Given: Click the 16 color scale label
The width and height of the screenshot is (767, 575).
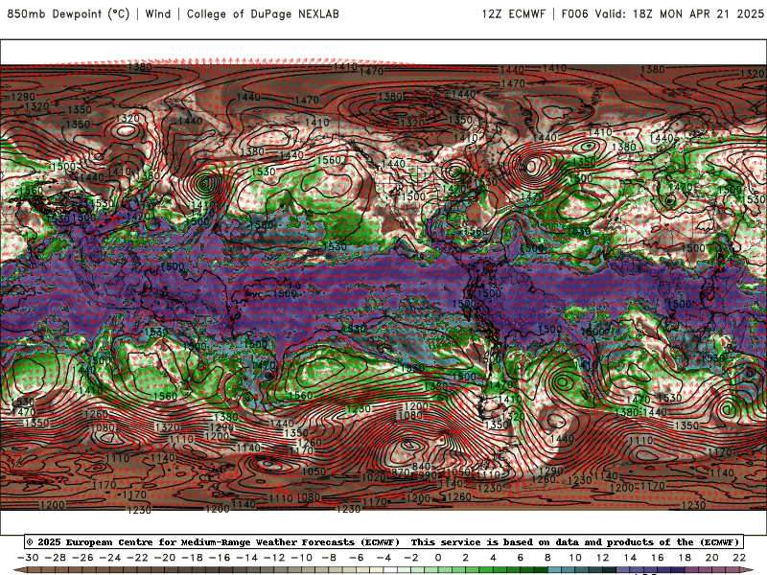Looking at the screenshot, I should (x=658, y=558).
